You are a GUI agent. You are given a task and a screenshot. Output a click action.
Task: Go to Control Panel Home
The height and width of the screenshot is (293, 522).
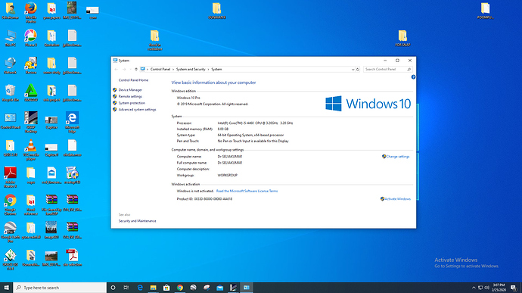133,80
